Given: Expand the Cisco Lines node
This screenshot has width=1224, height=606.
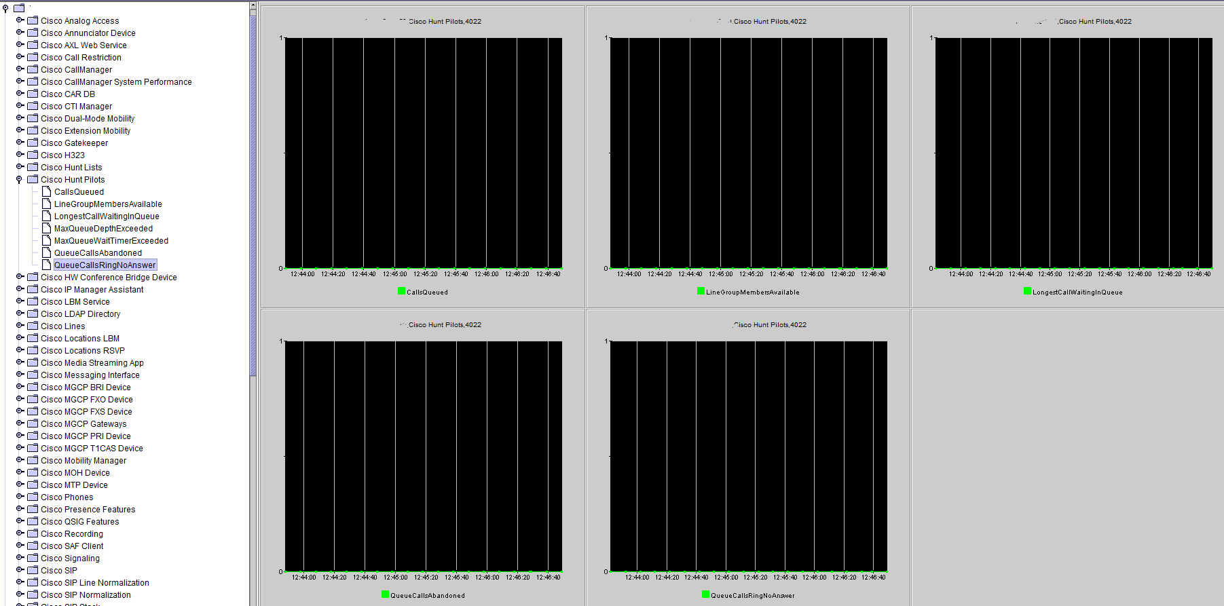Looking at the screenshot, I should 20,326.
